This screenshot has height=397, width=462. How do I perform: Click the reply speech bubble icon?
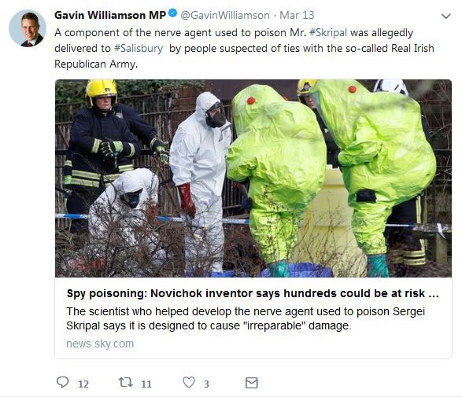point(62,382)
